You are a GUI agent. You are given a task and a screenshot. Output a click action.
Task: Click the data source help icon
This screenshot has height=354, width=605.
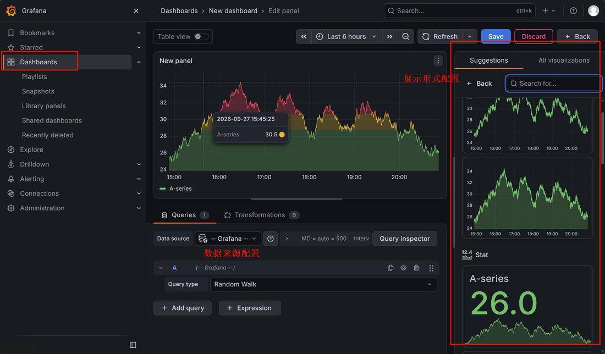coord(271,239)
